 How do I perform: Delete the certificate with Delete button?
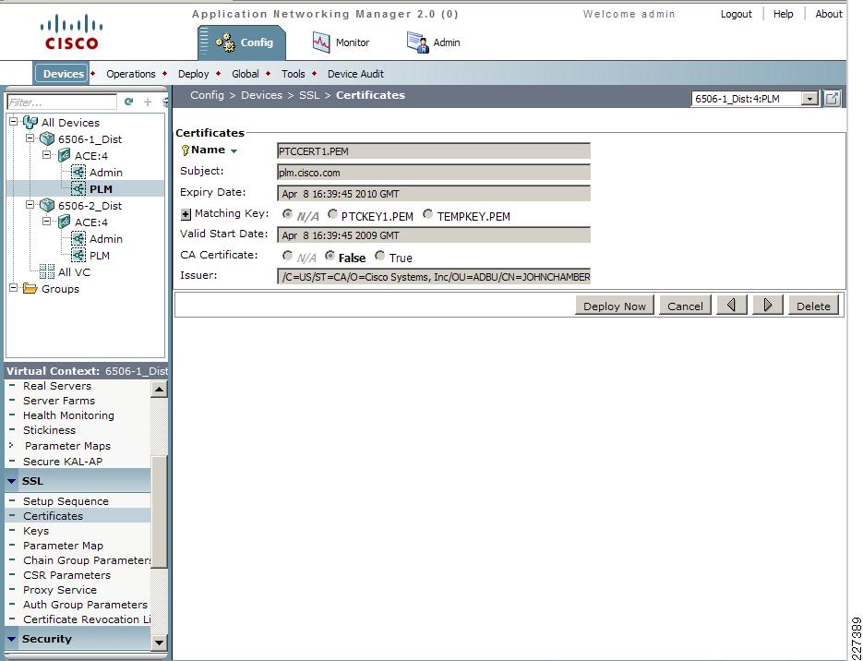[x=813, y=306]
